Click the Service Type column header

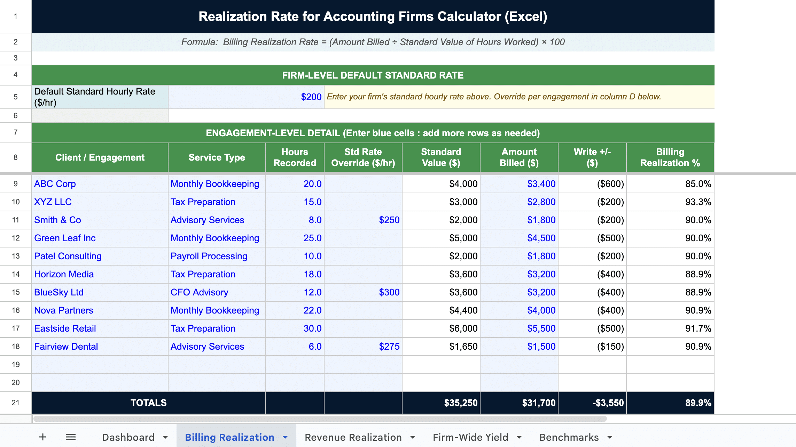[x=217, y=157]
